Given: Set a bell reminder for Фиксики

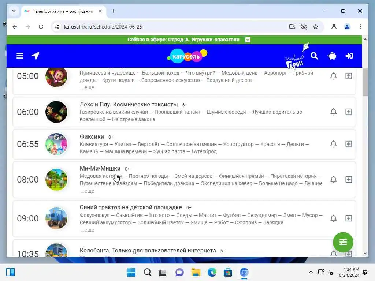Looking at the screenshot, I should pos(333,144).
